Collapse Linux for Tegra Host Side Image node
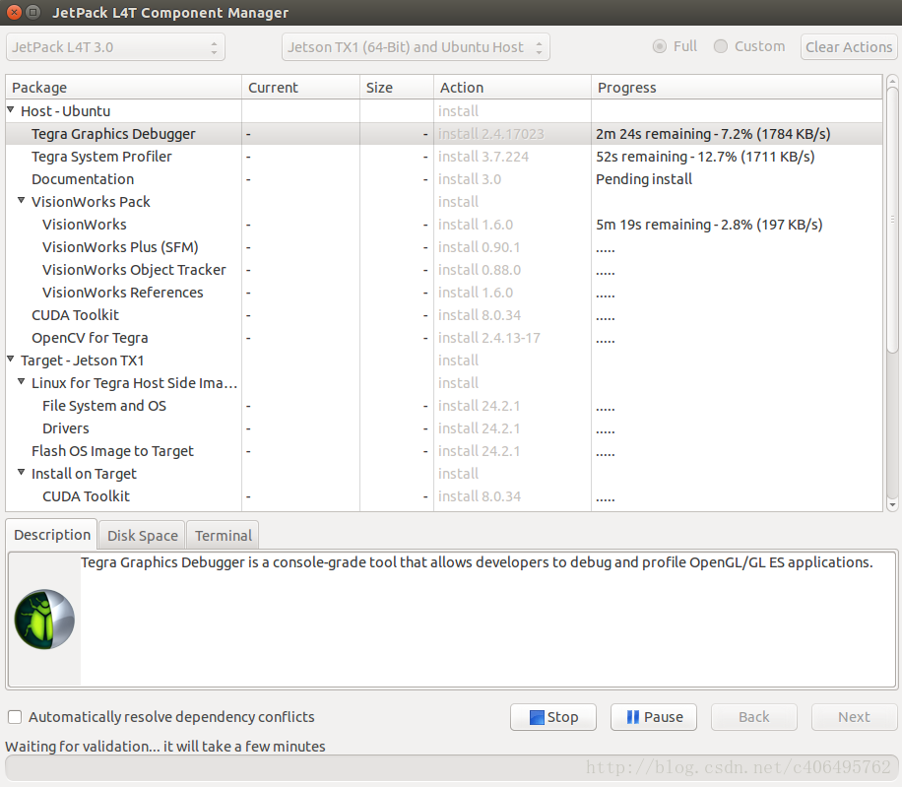 22,381
